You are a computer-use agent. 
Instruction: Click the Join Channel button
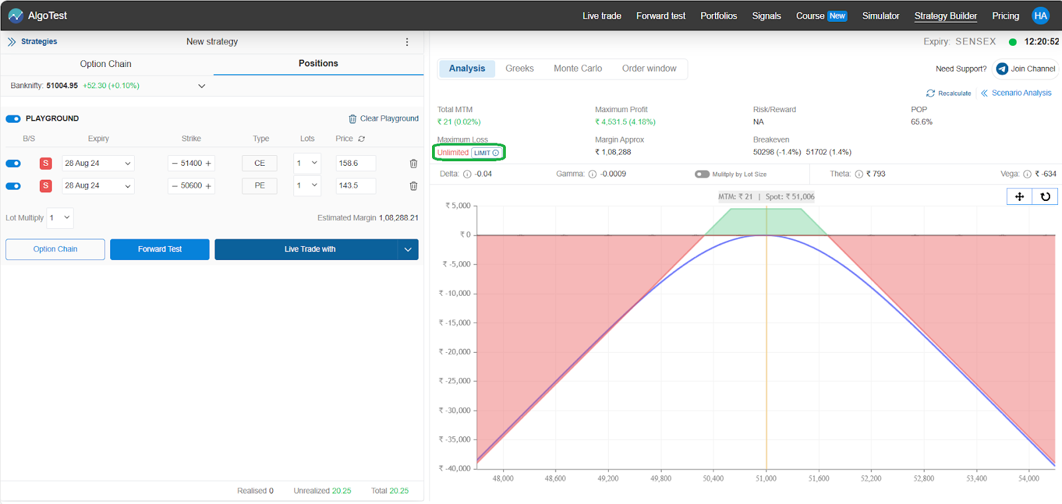tap(1025, 69)
